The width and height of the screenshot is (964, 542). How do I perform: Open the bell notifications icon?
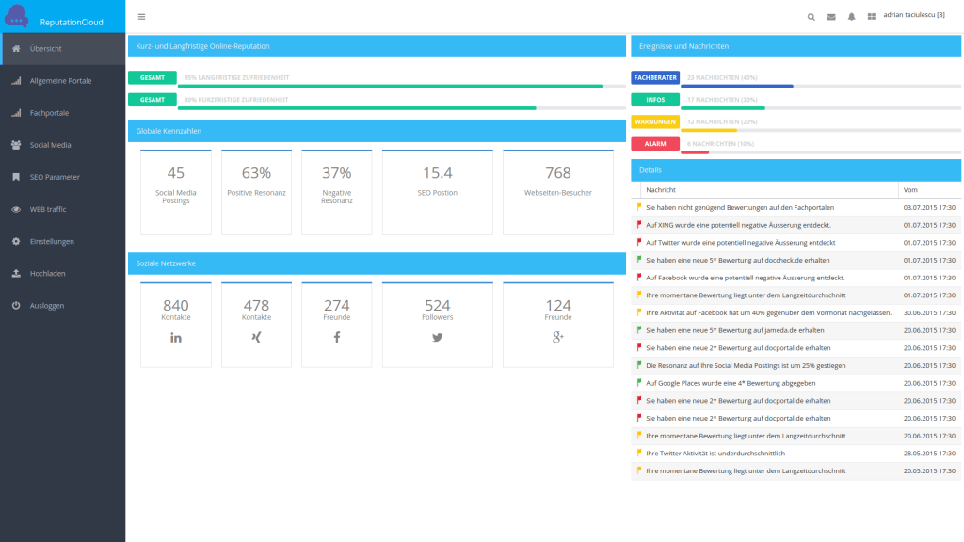coord(851,16)
